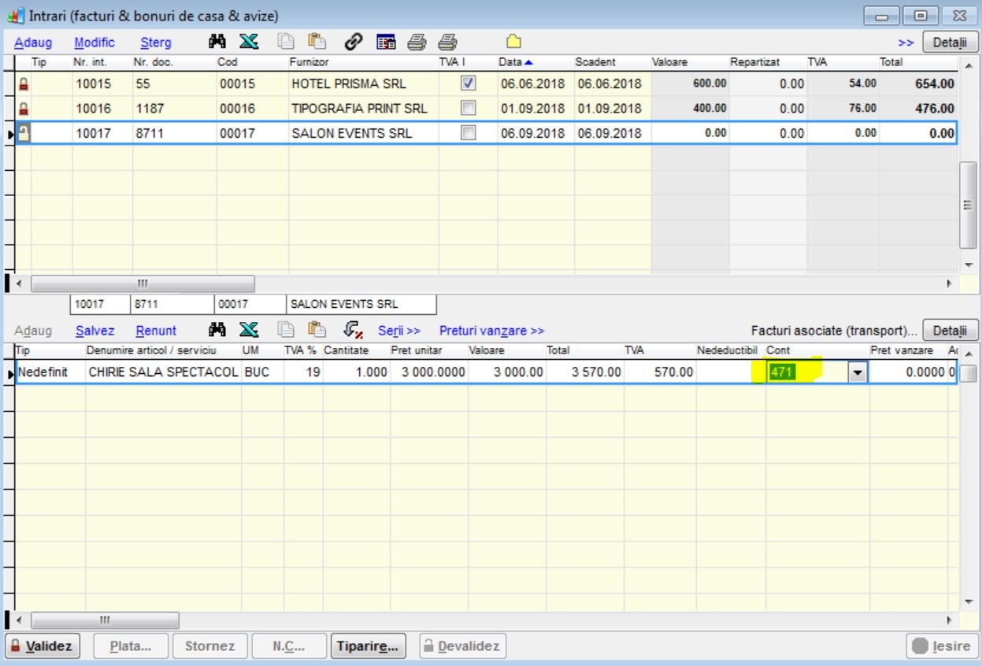Click Sterg to delete the selected invoice
This screenshot has height=666, width=982.
155,42
